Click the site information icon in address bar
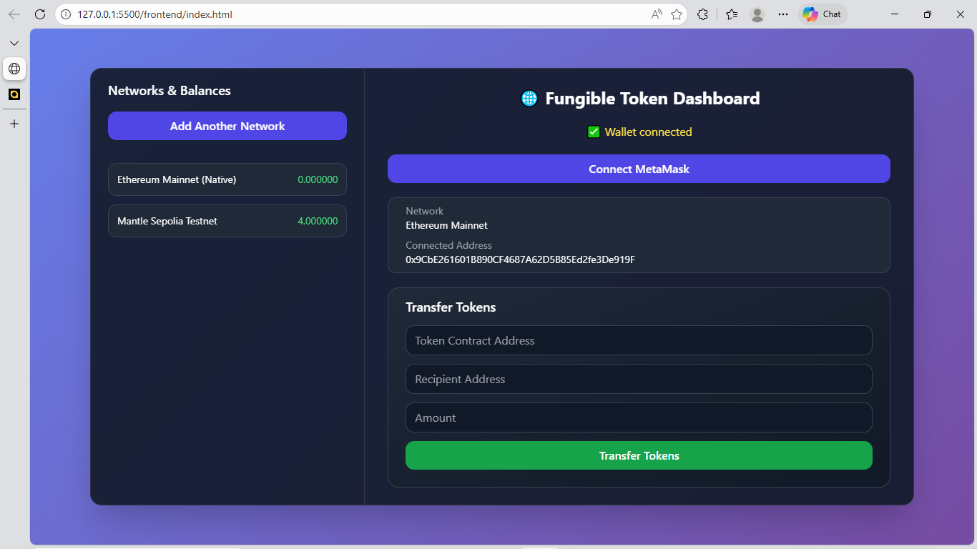The height and width of the screenshot is (549, 977). (66, 14)
